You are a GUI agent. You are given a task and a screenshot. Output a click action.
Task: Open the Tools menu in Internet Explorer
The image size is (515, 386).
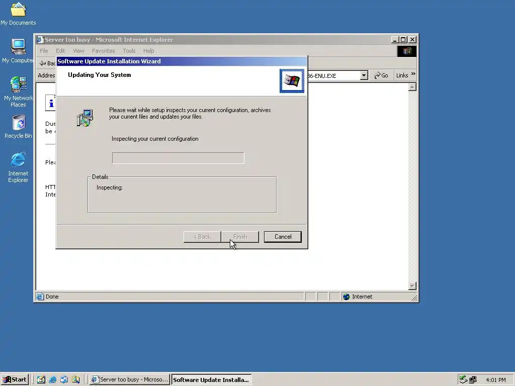(129, 51)
